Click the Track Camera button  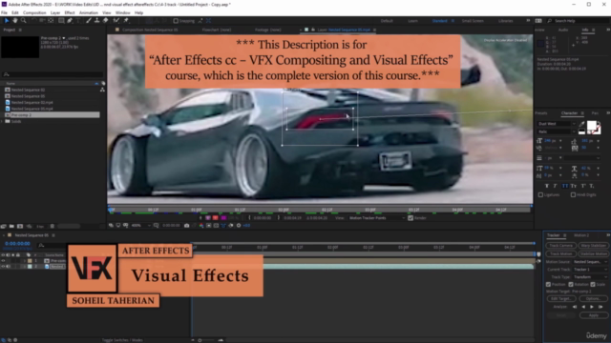560,246
